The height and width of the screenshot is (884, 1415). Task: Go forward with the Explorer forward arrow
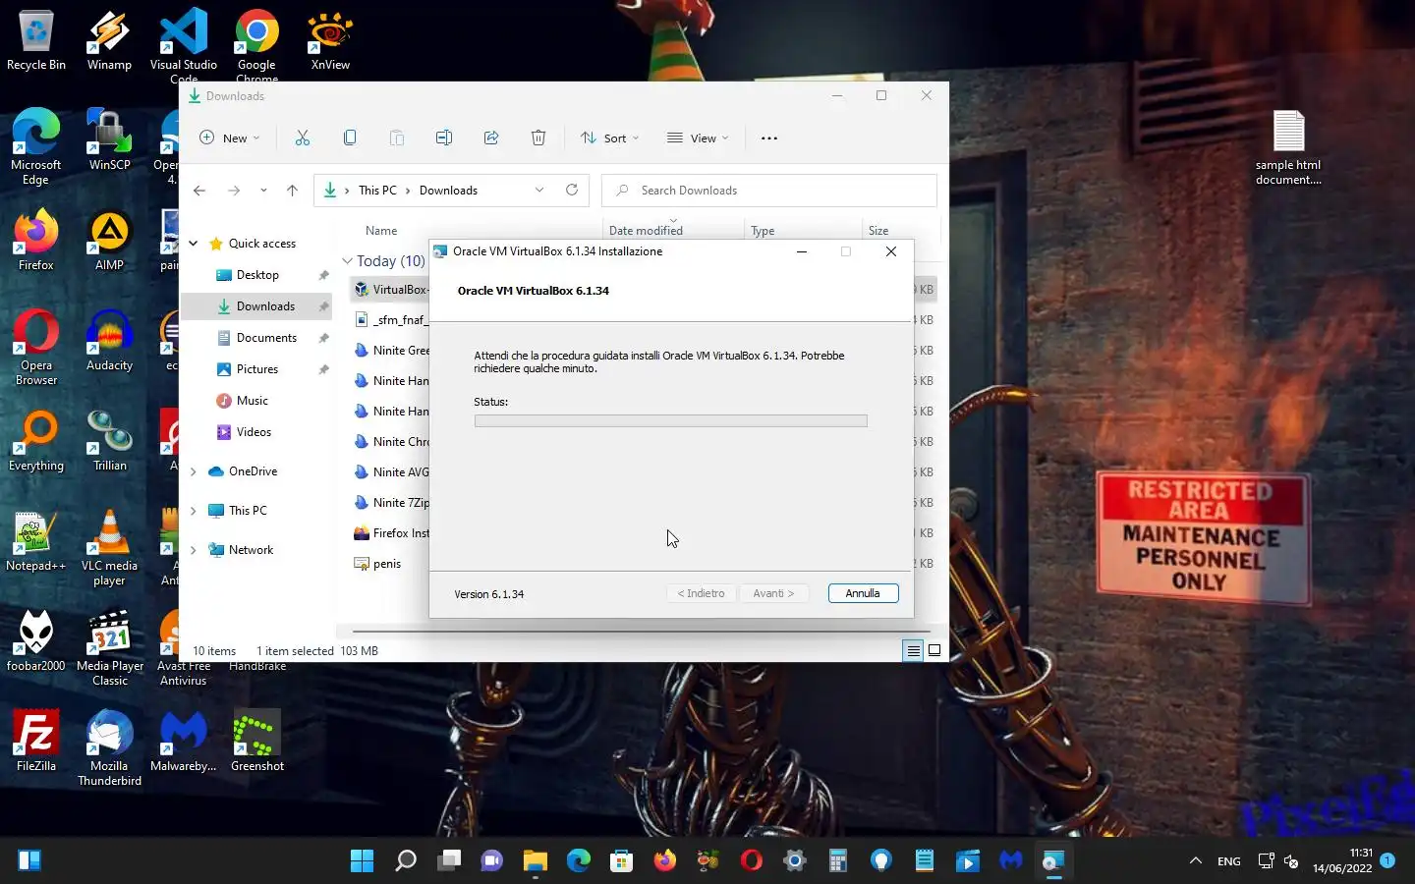[x=234, y=191]
